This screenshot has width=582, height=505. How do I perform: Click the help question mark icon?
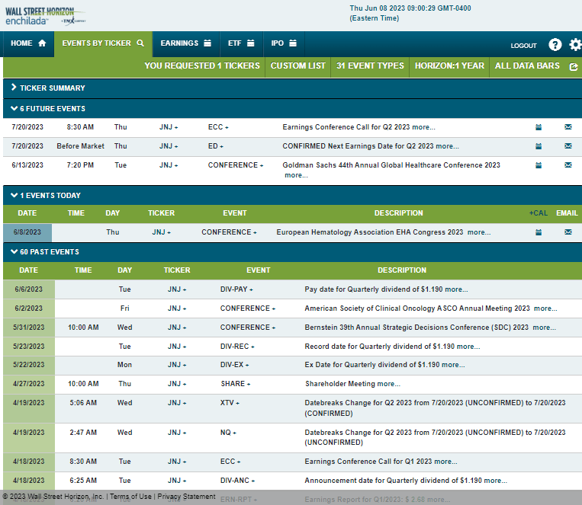(x=555, y=45)
